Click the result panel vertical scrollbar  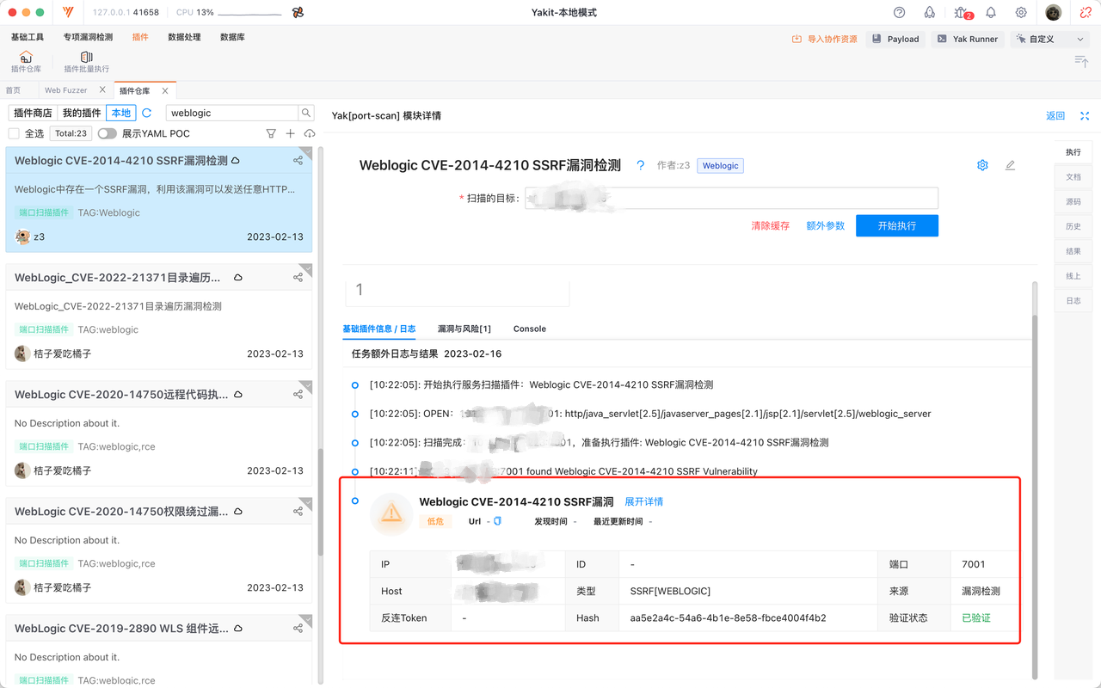pos(1035,497)
